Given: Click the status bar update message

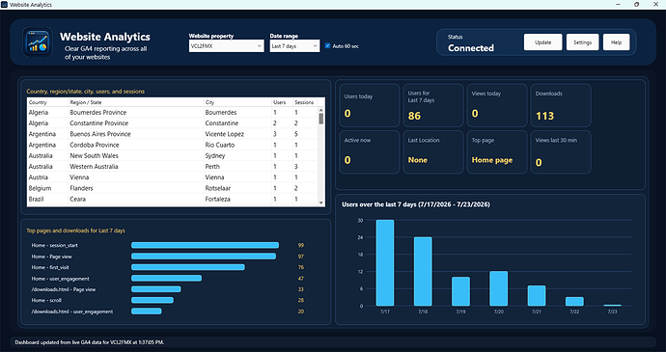Looking at the screenshot, I should pyautogui.click(x=90, y=341).
